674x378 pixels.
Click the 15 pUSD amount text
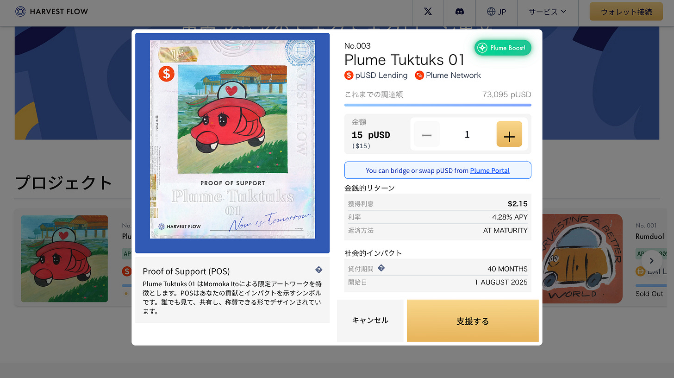click(x=371, y=135)
